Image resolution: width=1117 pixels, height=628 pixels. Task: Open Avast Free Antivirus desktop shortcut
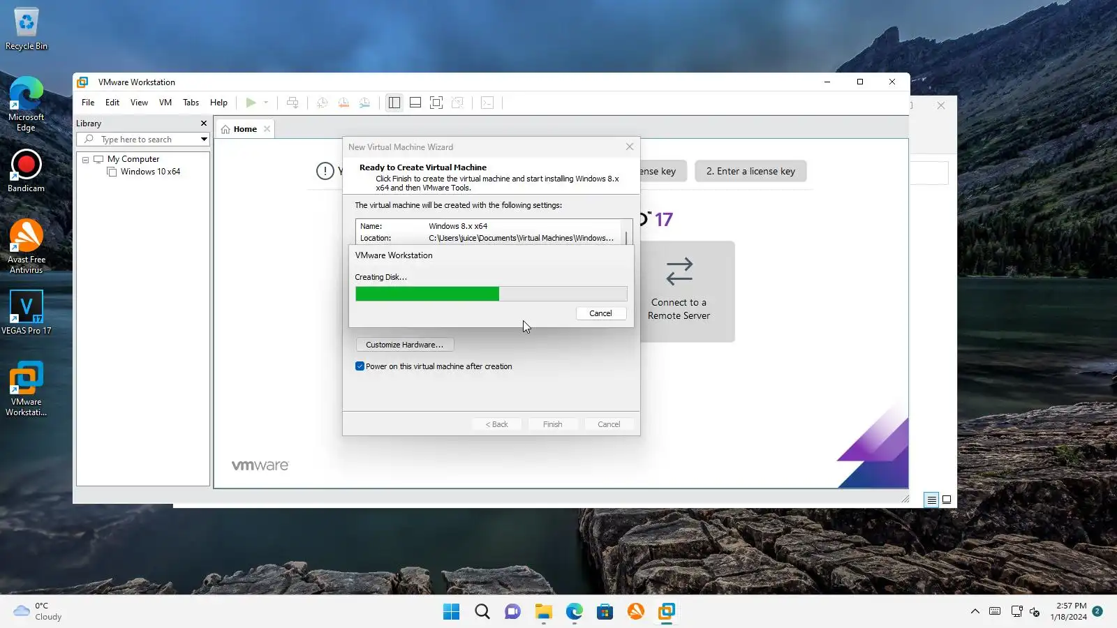click(x=27, y=246)
